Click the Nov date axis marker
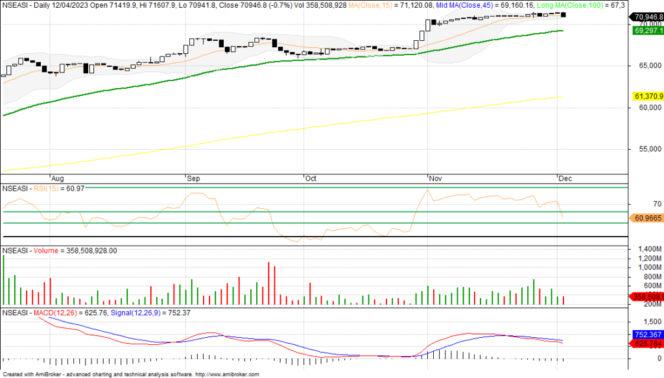This screenshot has height=378, width=664. click(x=434, y=178)
